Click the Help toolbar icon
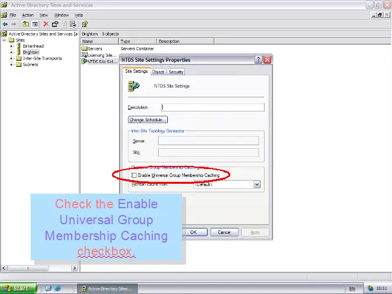Screen dimensions: 392x294 [85, 24]
